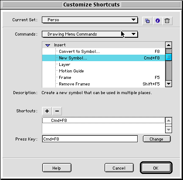The height and width of the screenshot is (180, 183).
Task: Select the Convert to Symbol command
Action: coord(104,52)
